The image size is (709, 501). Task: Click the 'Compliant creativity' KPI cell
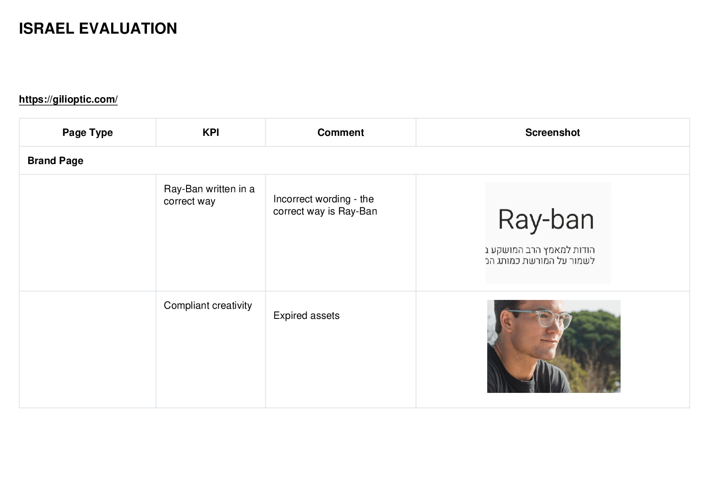tap(211, 349)
